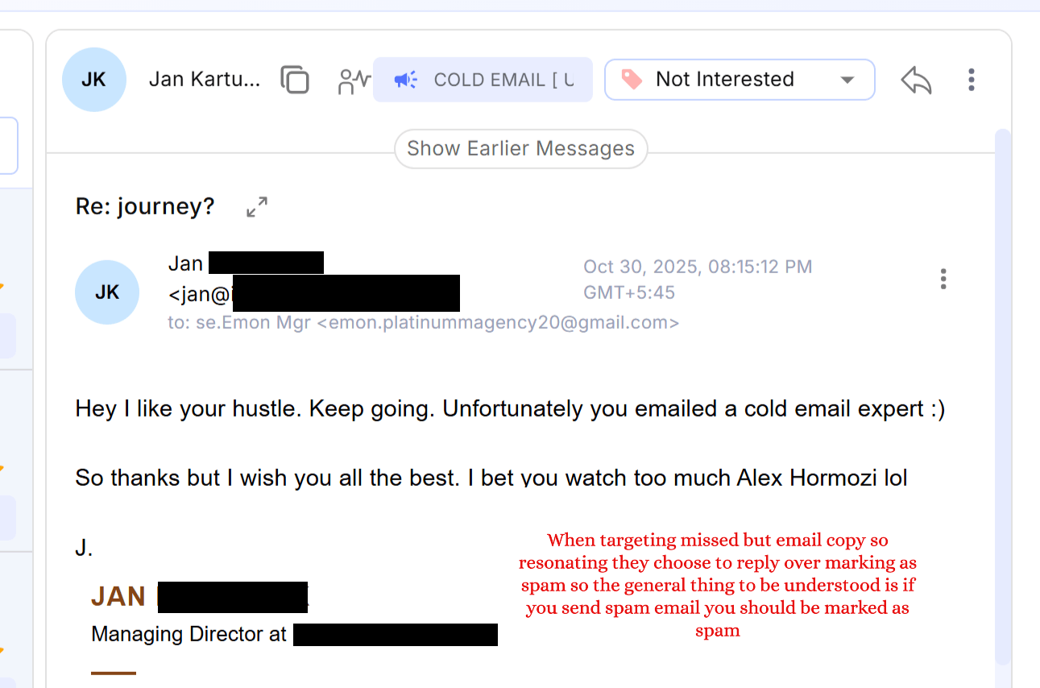This screenshot has width=1040, height=688.
Task: Click the Not Interested label text
Action: pyautogui.click(x=724, y=79)
